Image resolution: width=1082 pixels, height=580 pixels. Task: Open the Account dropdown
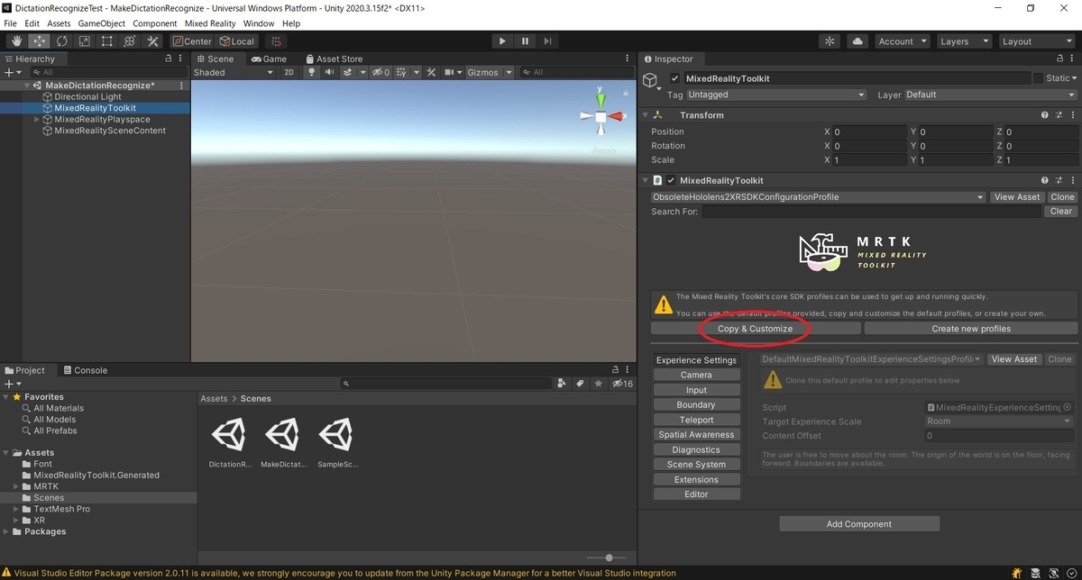[902, 41]
